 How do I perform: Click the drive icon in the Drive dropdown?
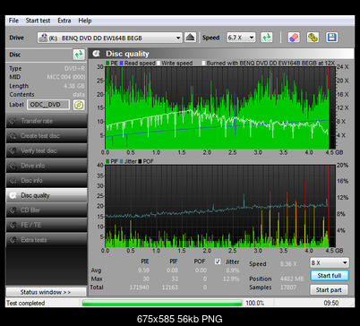43,38
